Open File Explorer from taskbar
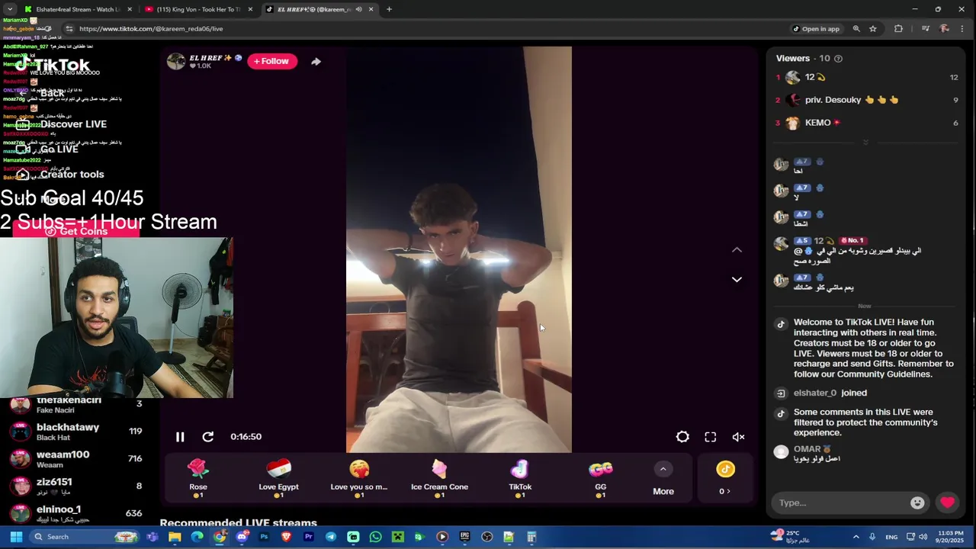 tap(175, 537)
